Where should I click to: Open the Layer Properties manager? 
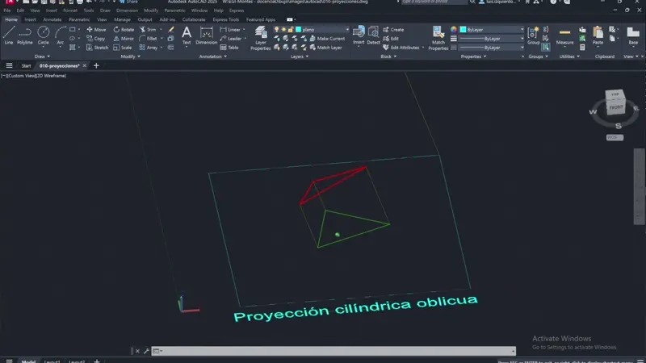[x=261, y=37]
